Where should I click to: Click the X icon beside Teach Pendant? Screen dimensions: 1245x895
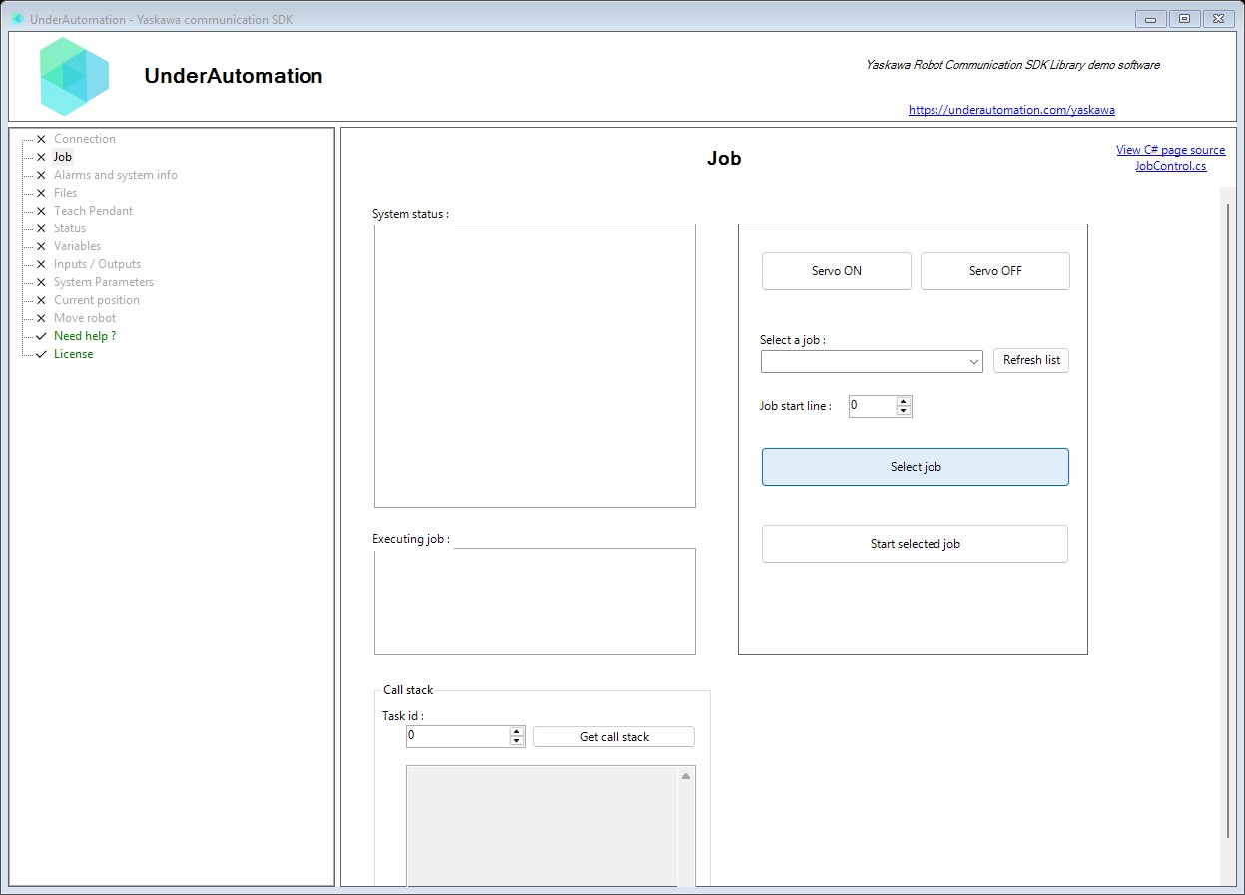coord(41,211)
